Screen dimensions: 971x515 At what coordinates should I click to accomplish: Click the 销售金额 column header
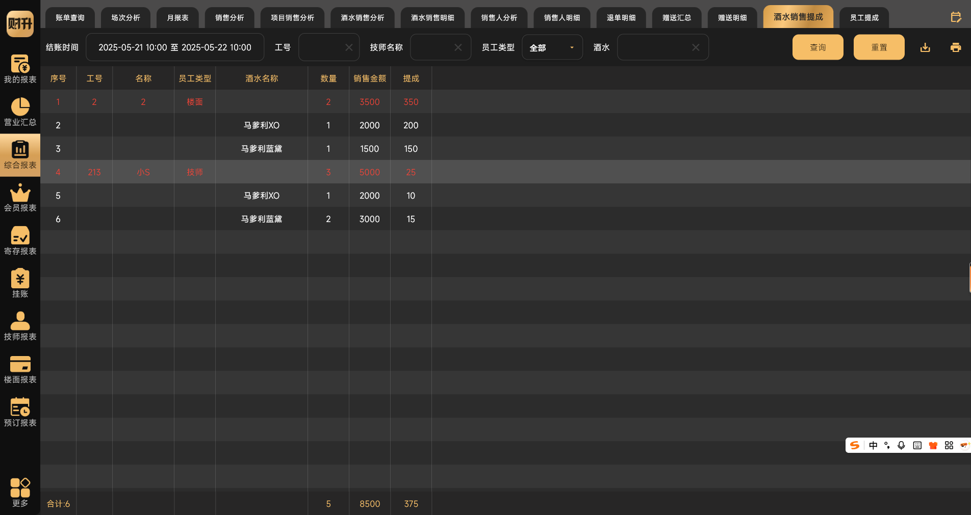tap(370, 78)
